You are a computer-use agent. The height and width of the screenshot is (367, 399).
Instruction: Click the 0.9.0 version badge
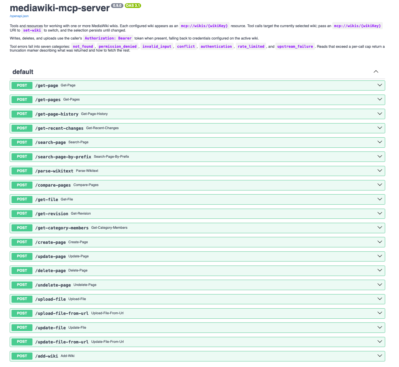(117, 6)
